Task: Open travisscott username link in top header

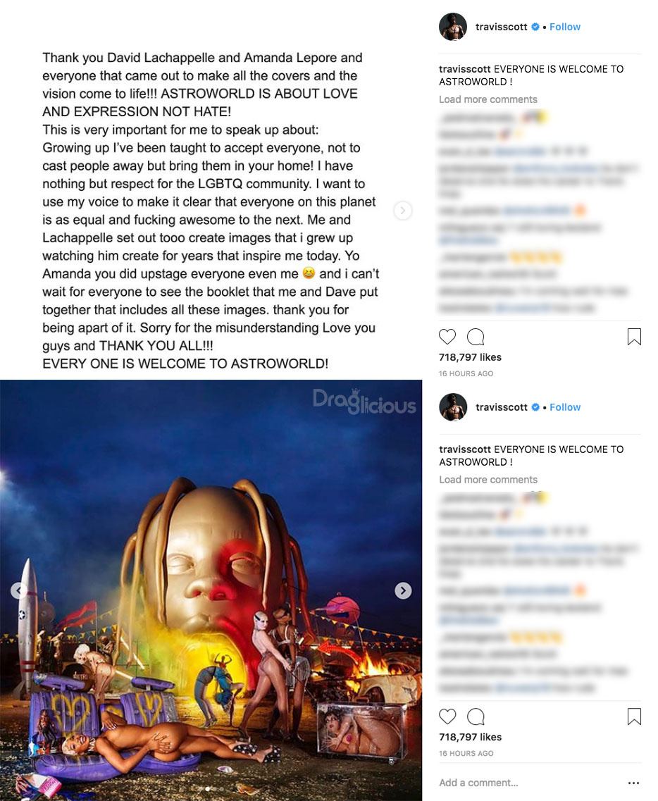Action: coord(501,27)
